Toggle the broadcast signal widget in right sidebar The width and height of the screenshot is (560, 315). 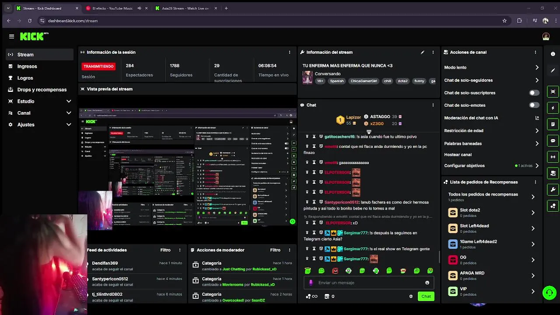(x=553, y=157)
